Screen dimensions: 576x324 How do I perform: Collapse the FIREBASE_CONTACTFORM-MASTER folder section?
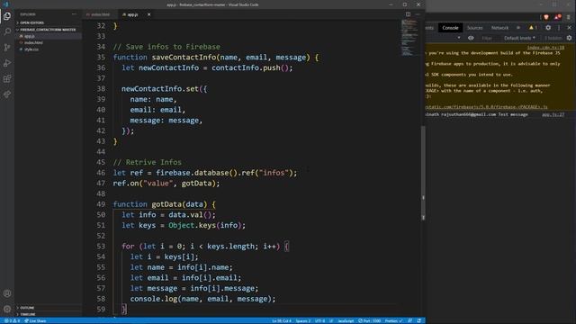point(48,30)
